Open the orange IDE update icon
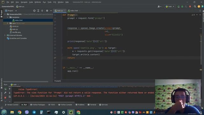The width and height of the screenshot is (204, 115). pyautogui.click(x=199, y=6)
